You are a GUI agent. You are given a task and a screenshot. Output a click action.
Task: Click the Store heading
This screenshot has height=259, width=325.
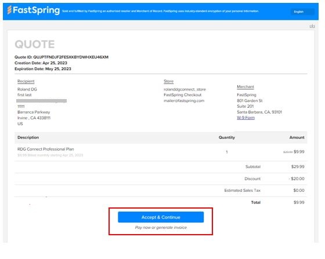point(168,81)
